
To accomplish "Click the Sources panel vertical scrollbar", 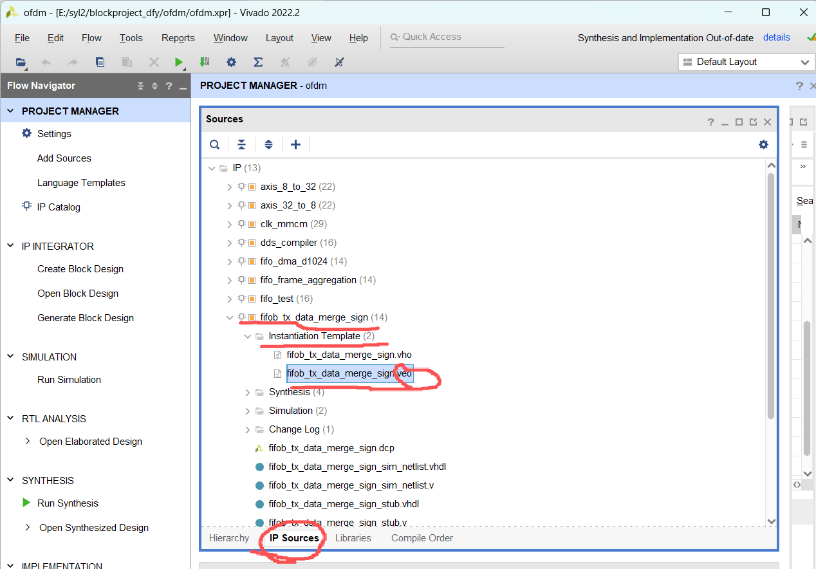I will click(771, 296).
